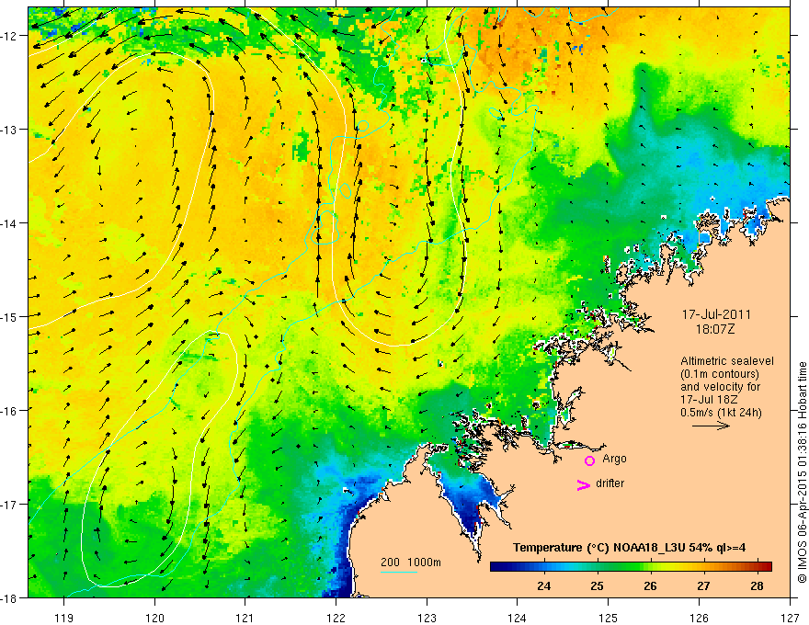
Task: Click the magenta Argo circle marker
Action: [x=589, y=460]
